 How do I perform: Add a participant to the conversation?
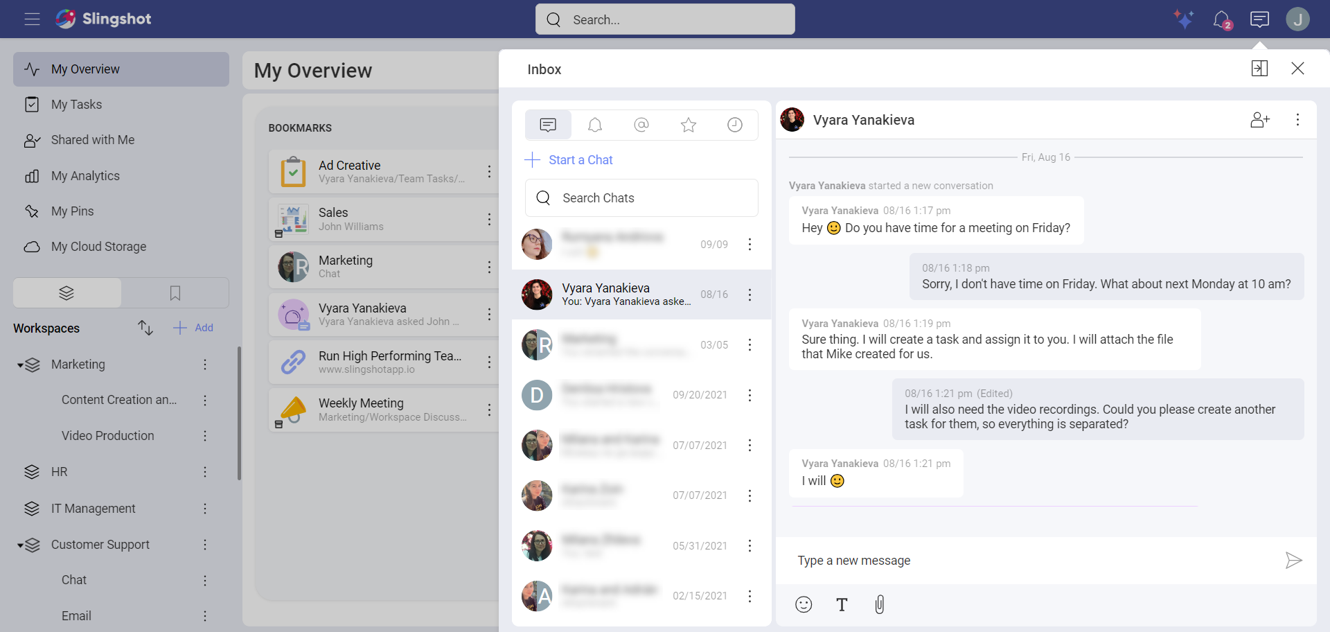1260,120
